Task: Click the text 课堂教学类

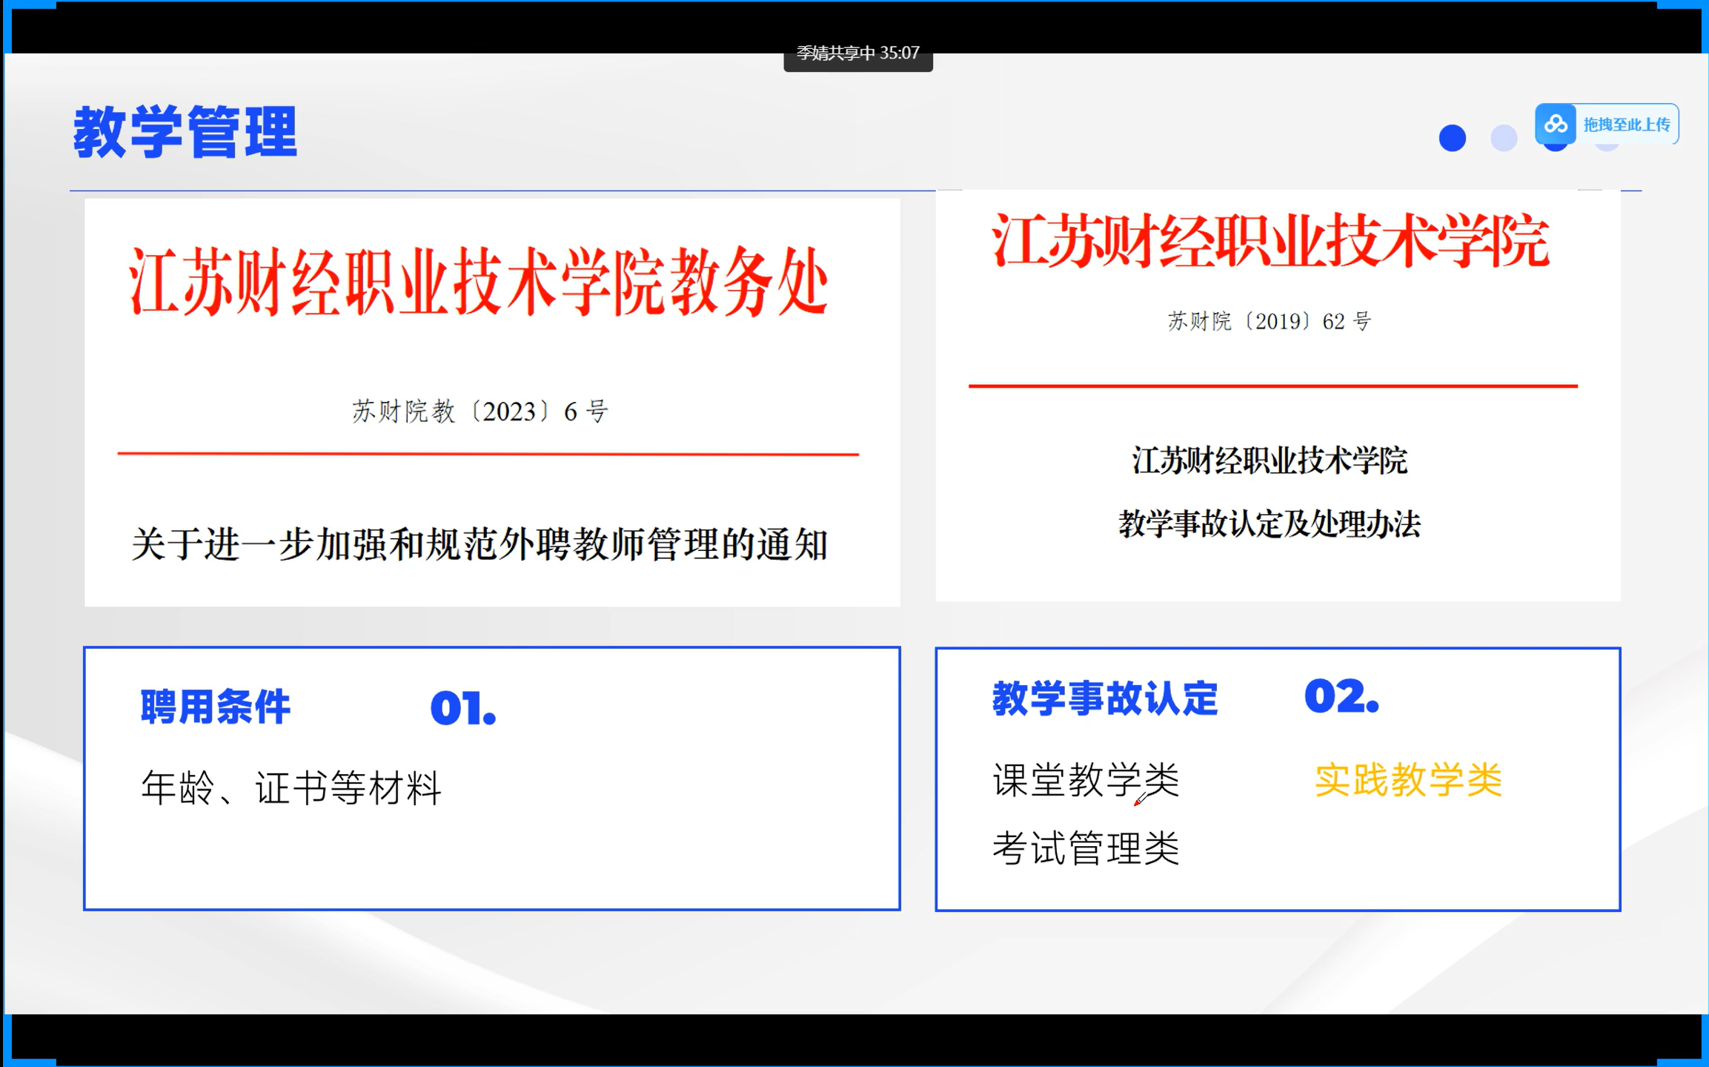Action: click(1086, 780)
